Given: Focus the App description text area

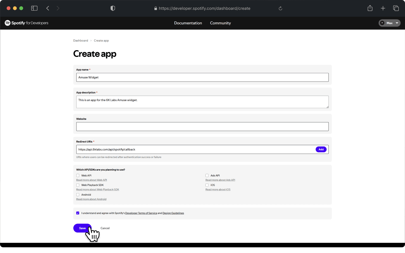Looking at the screenshot, I should click(x=202, y=102).
